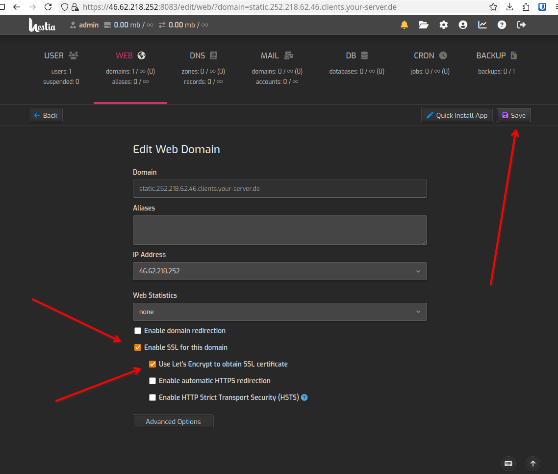Viewport: 558px width, 474px height.
Task: Open Hestia help question mark icon
Action: pyautogui.click(x=502, y=24)
